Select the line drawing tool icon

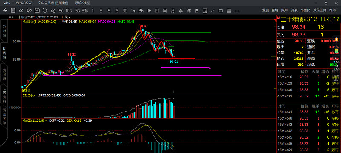(213, 11)
